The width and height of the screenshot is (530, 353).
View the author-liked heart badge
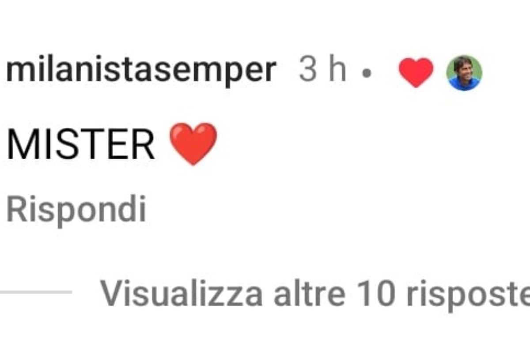click(x=416, y=72)
